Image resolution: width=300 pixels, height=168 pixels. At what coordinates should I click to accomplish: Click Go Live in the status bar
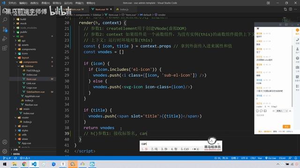(270, 158)
